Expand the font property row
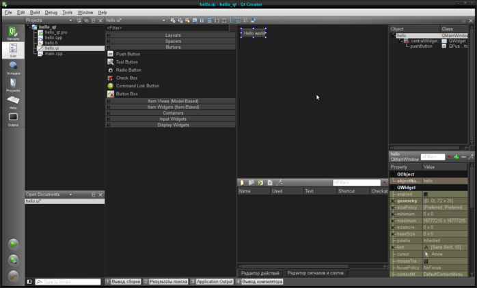This screenshot has height=288, width=477. (393, 247)
